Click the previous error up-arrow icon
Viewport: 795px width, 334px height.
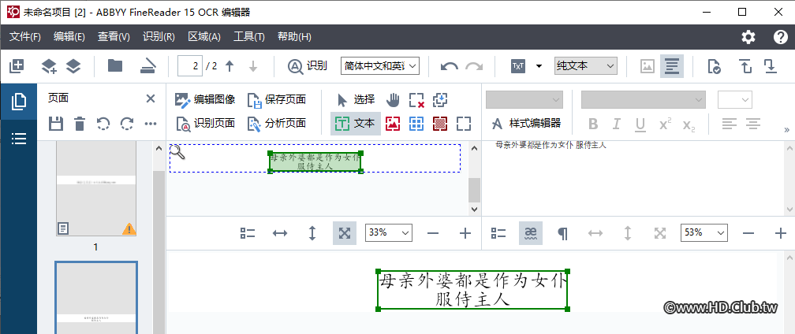746,66
